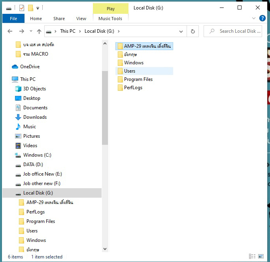Navigate back with the Back arrow
Screen dimensions: 270x262
[10, 31]
